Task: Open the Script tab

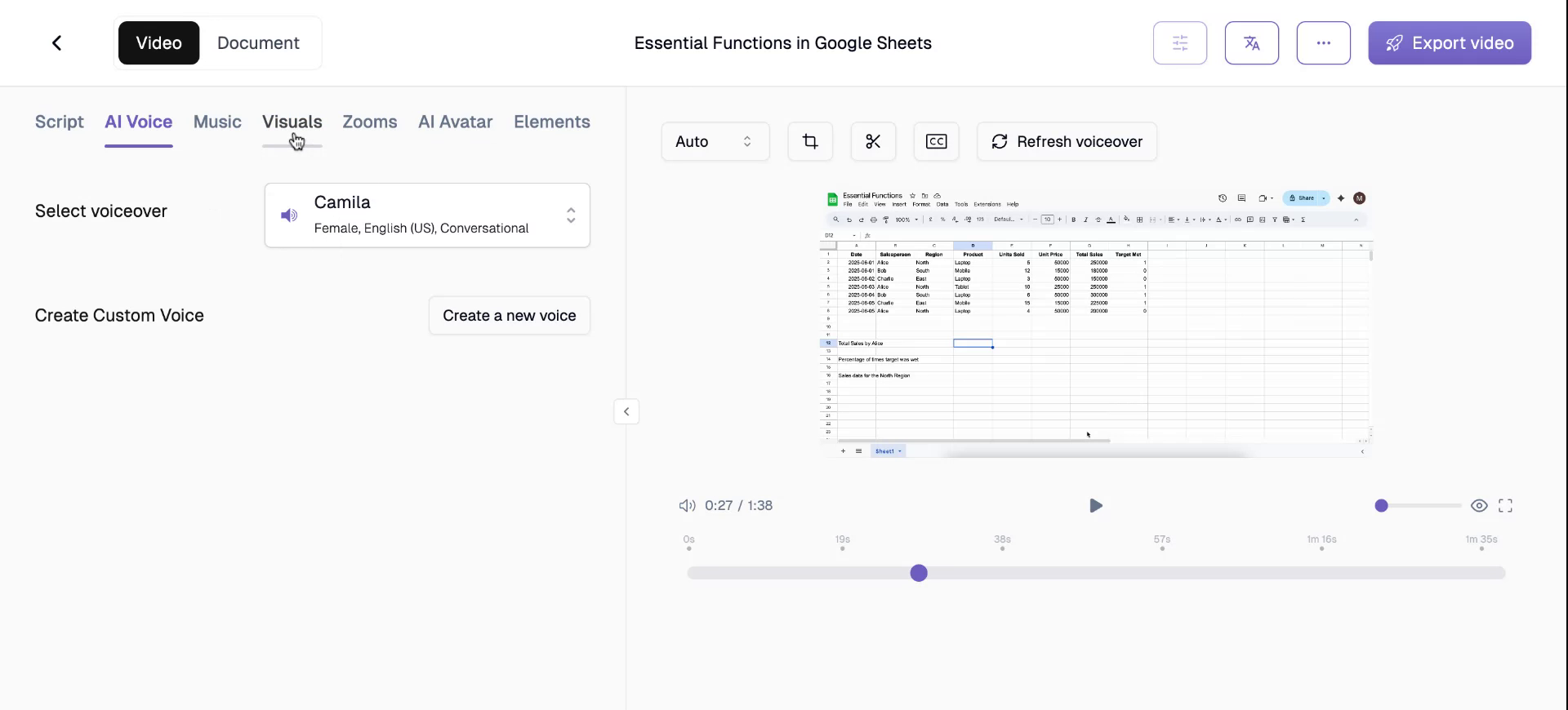Action: pyautogui.click(x=60, y=122)
